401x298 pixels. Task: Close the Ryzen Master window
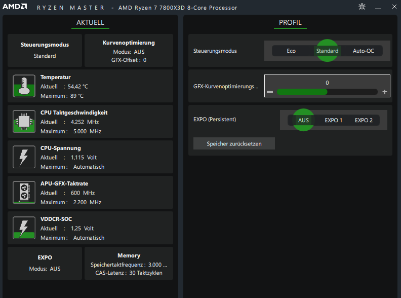click(394, 7)
